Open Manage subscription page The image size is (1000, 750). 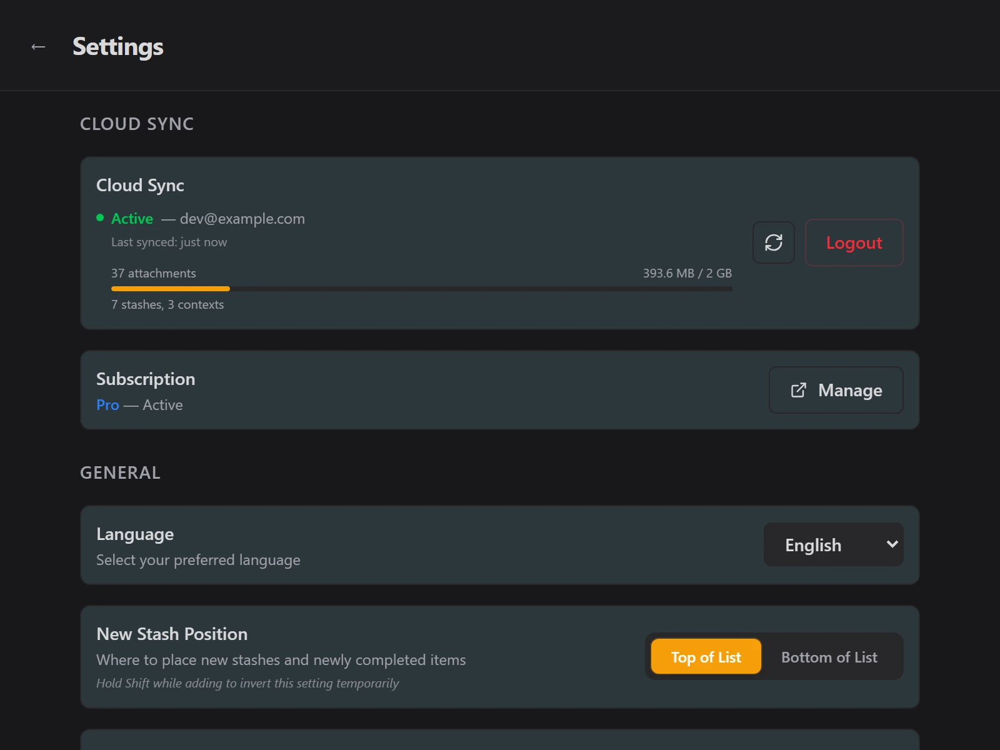point(836,390)
